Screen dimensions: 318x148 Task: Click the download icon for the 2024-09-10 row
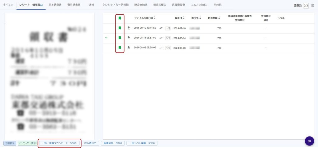coord(129,28)
